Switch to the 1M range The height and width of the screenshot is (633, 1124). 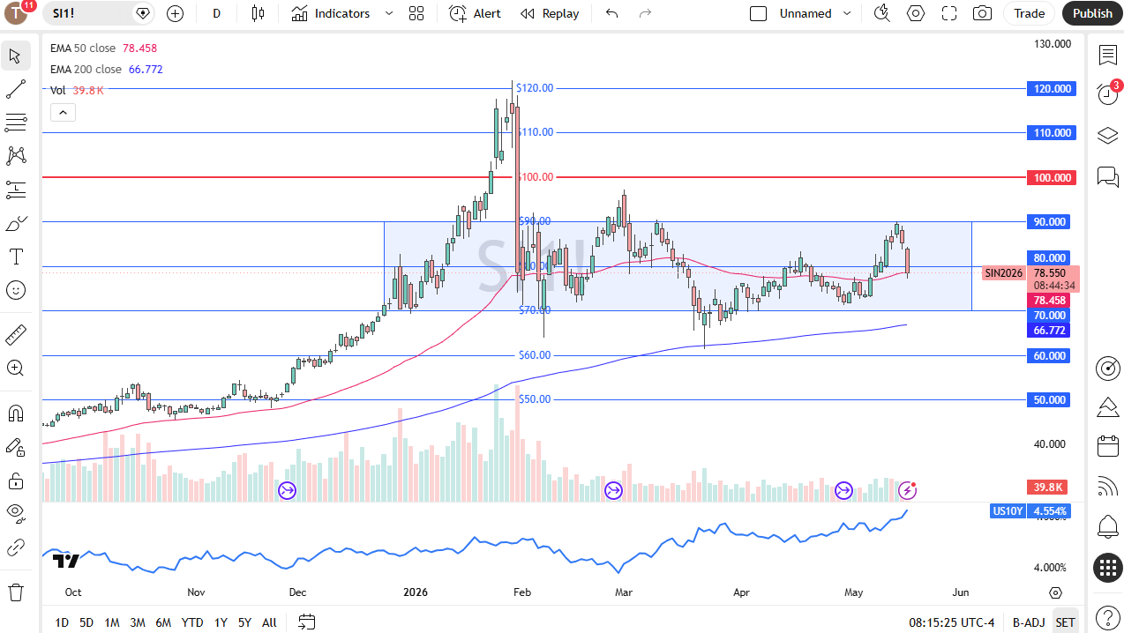tap(112, 622)
